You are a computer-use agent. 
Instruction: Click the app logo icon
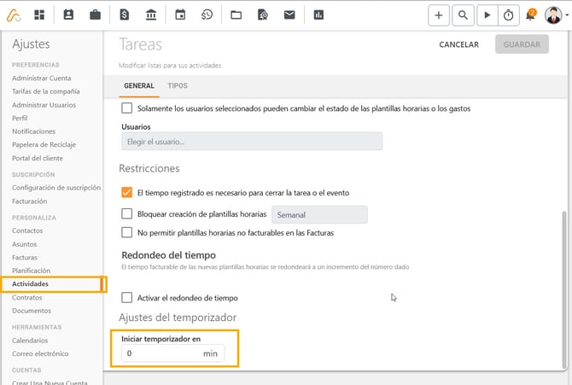click(14, 15)
